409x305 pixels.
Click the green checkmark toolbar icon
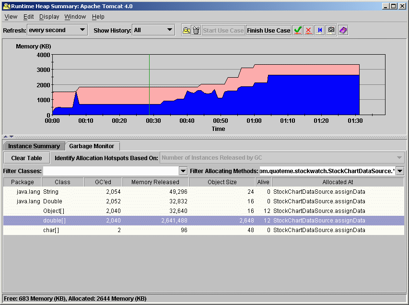tap(298, 30)
